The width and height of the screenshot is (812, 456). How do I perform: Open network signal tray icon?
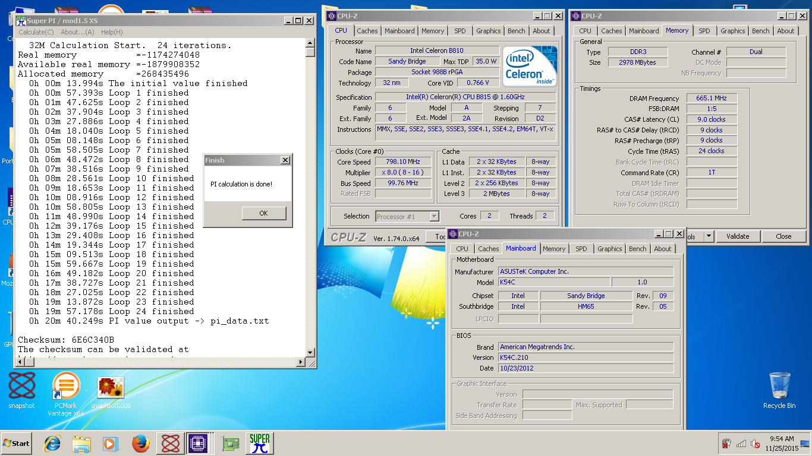click(x=741, y=444)
